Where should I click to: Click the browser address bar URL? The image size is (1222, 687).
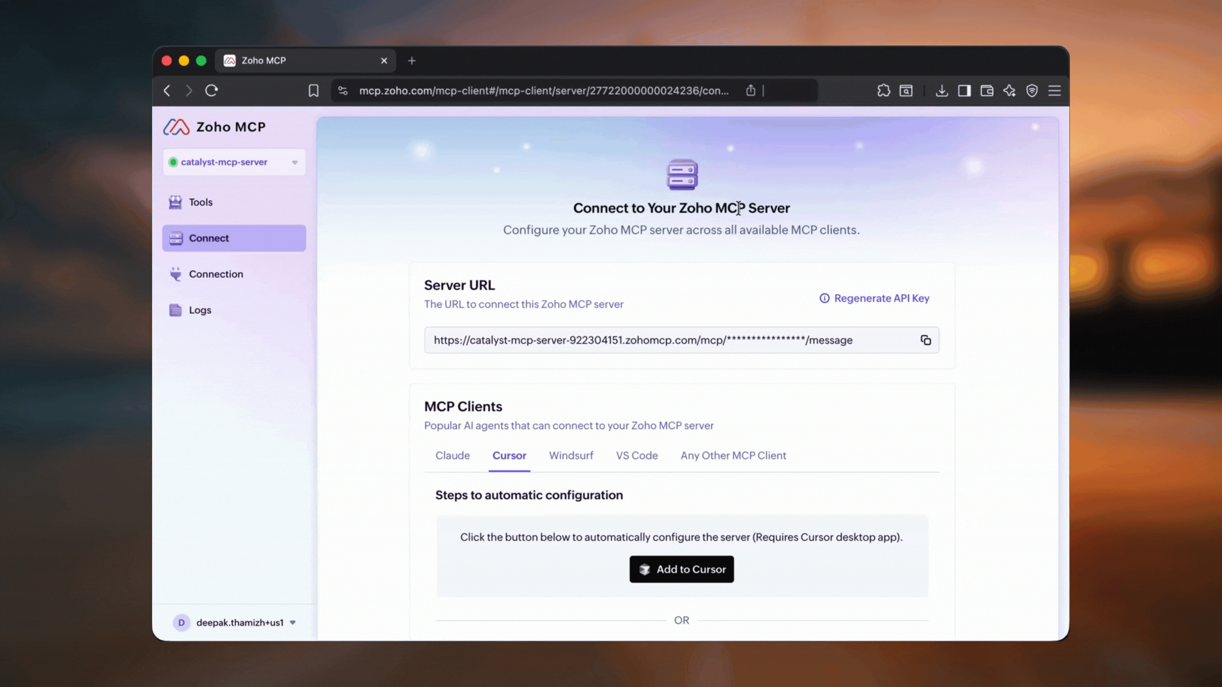544,91
